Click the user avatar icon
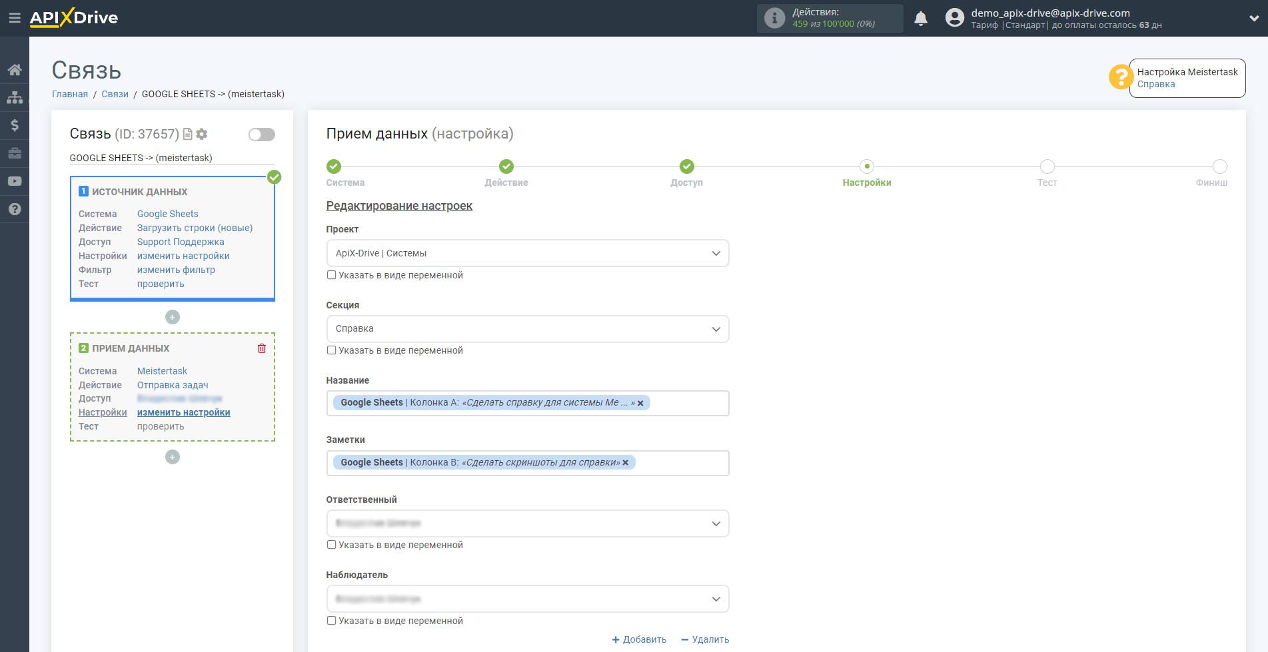 click(955, 18)
